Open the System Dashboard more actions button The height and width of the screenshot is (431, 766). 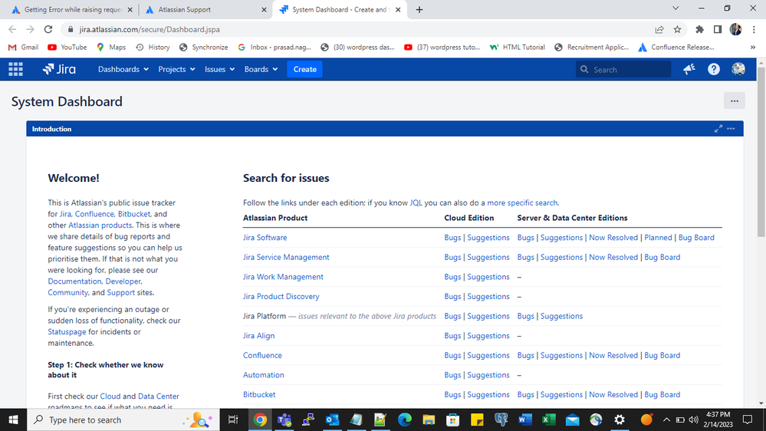[735, 101]
